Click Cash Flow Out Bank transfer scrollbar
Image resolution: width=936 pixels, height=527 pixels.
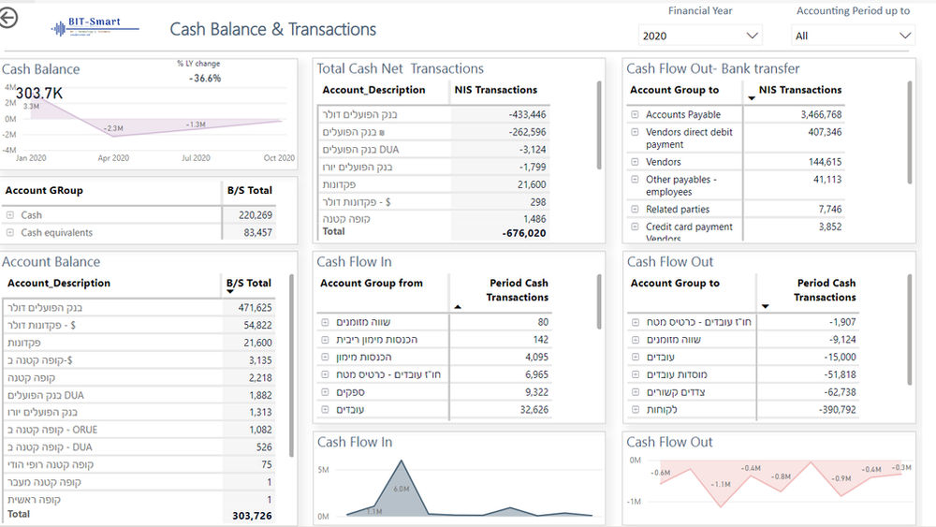pos(909,133)
